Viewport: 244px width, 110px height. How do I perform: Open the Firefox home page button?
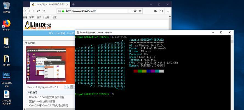pos(44,11)
